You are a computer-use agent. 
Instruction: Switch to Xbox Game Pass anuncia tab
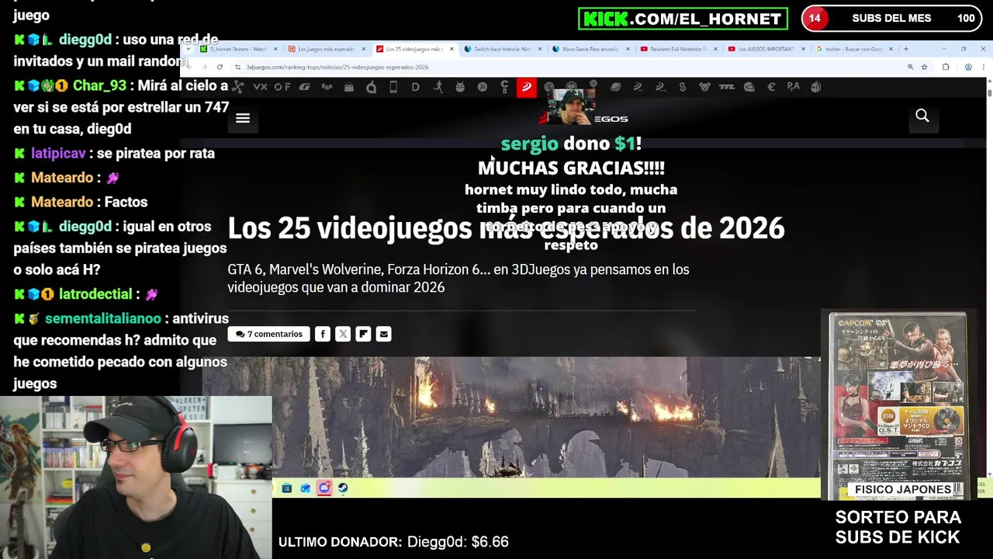pos(590,49)
